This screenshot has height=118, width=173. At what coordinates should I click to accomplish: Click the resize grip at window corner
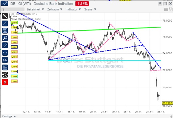(x=171, y=116)
